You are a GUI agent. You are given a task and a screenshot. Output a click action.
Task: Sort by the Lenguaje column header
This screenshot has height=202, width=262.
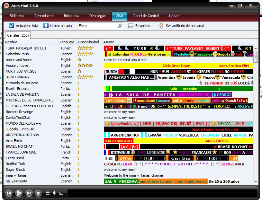tap(67, 42)
